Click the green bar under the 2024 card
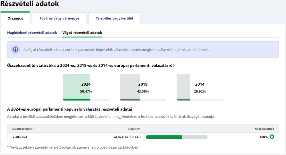Screen dimensions: 286x155 pyautogui.click(x=77, y=99)
